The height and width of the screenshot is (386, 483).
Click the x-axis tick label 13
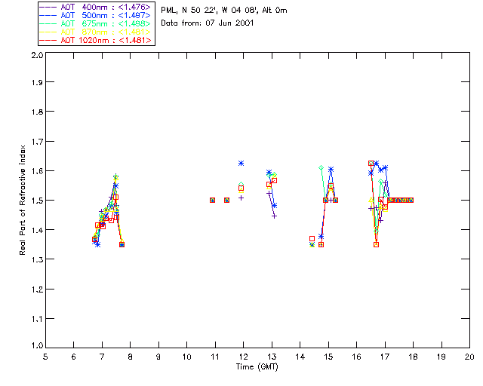272,357
